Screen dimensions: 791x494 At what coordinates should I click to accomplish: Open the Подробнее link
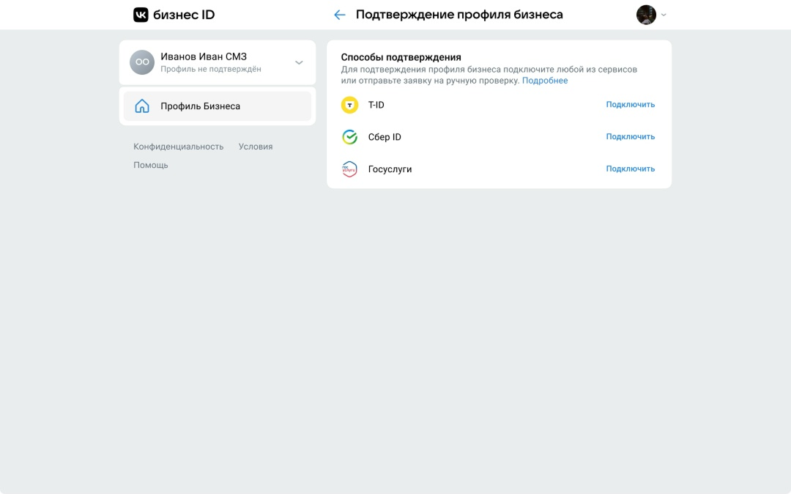[544, 81]
